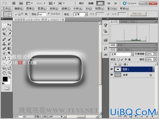Reset default foreground and background colors
The height and width of the screenshot is (119, 159).
pos(3,84)
